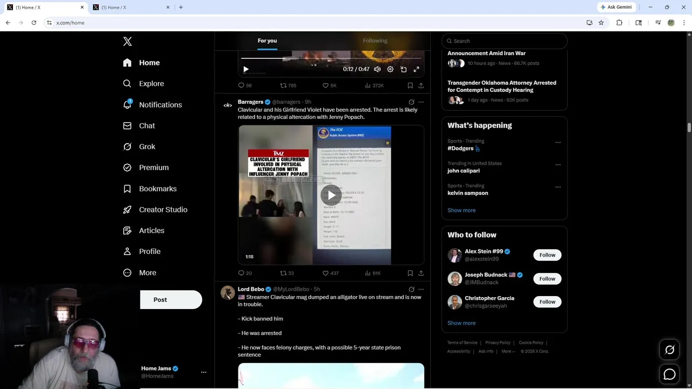Seek on the top video progress bar
Image resolution: width=692 pixels, height=389 pixels.
[x=331, y=58]
